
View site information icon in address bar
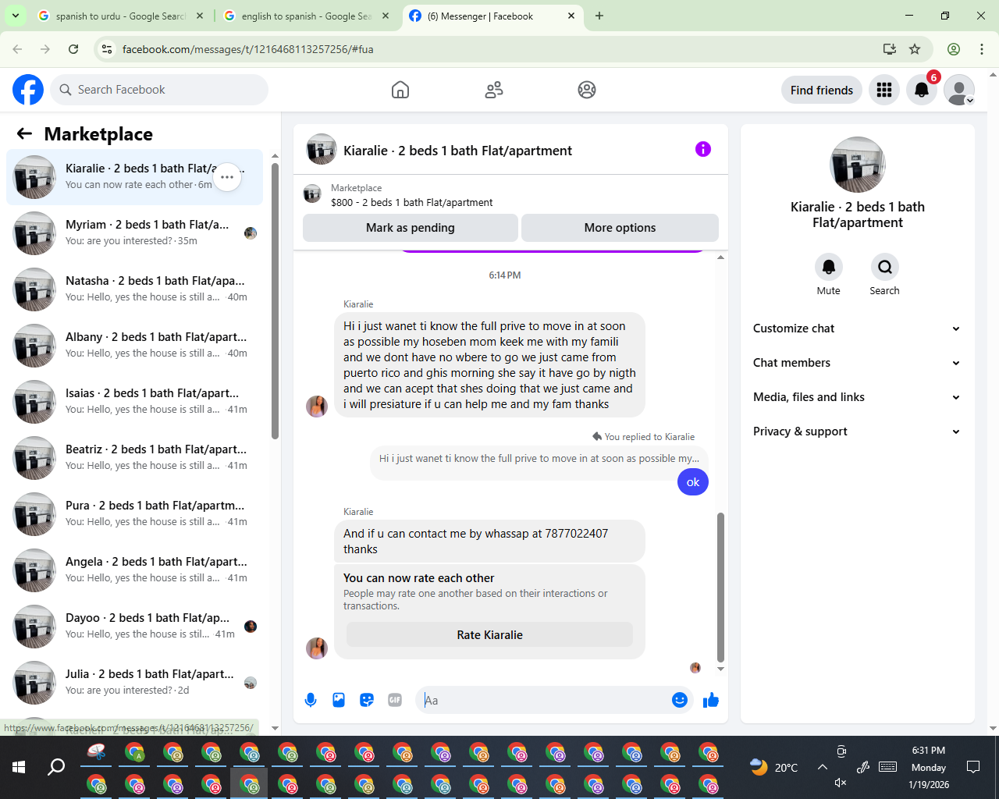[108, 49]
